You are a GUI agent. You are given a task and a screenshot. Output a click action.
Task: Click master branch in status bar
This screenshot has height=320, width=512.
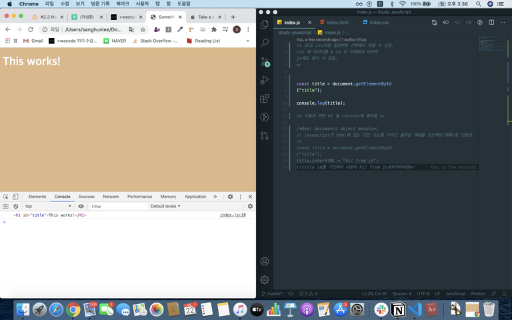[272, 293]
